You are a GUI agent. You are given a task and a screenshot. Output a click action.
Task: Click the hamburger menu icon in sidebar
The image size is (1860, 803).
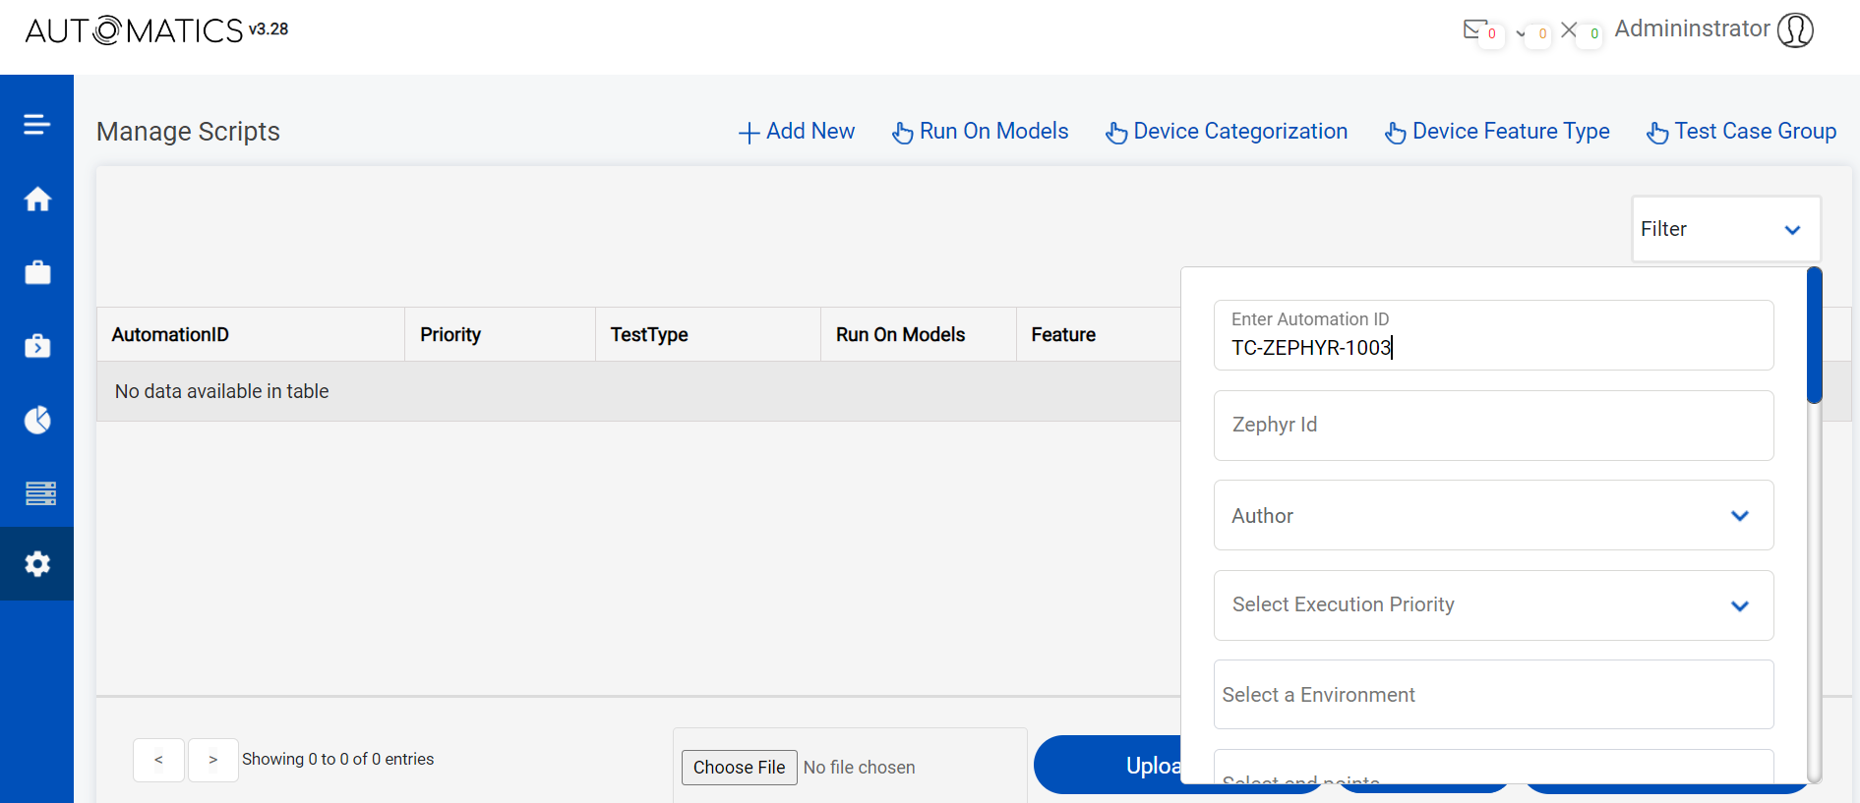(36, 125)
